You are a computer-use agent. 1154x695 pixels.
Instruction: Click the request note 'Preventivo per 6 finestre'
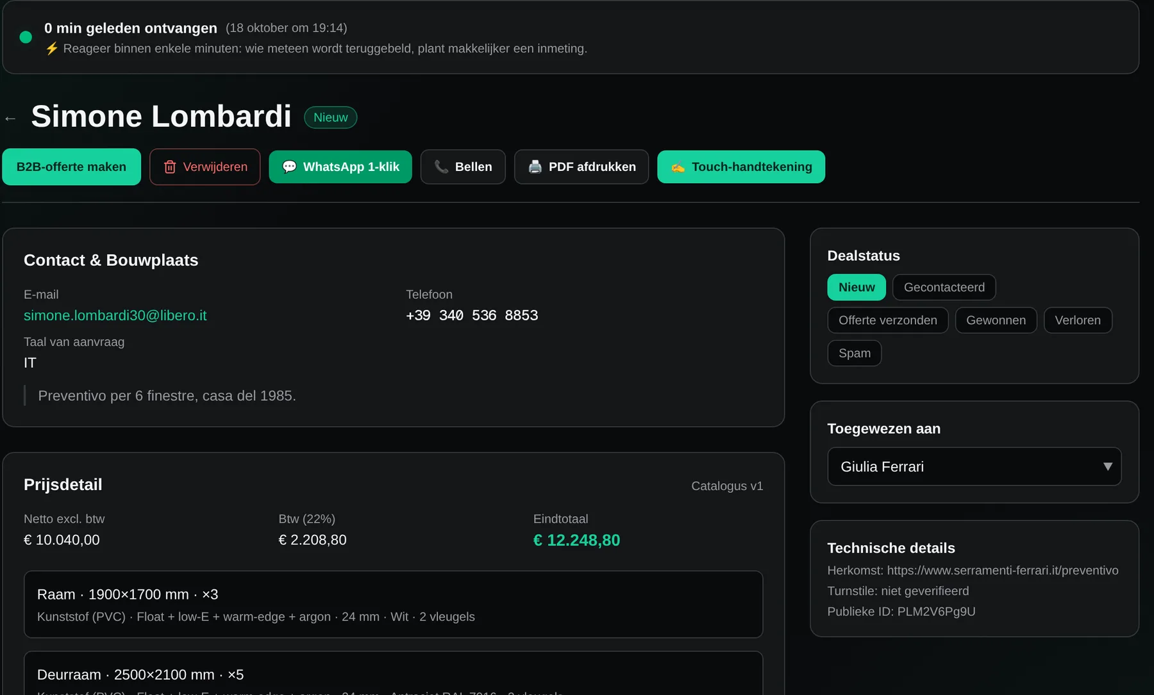[167, 396]
